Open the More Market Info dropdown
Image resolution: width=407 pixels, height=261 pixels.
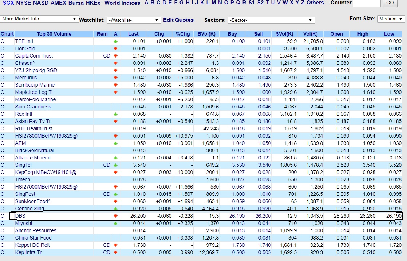tap(39, 19)
